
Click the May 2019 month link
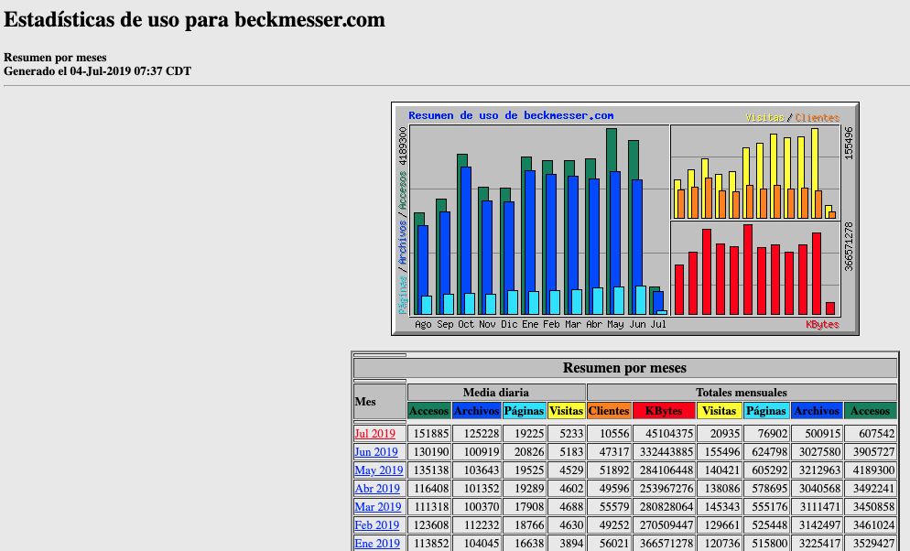[x=376, y=470]
